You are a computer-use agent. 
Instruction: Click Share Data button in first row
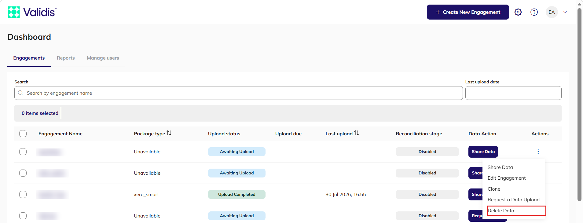click(483, 152)
